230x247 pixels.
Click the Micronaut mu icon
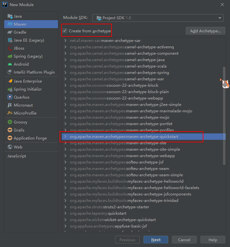[10, 105]
